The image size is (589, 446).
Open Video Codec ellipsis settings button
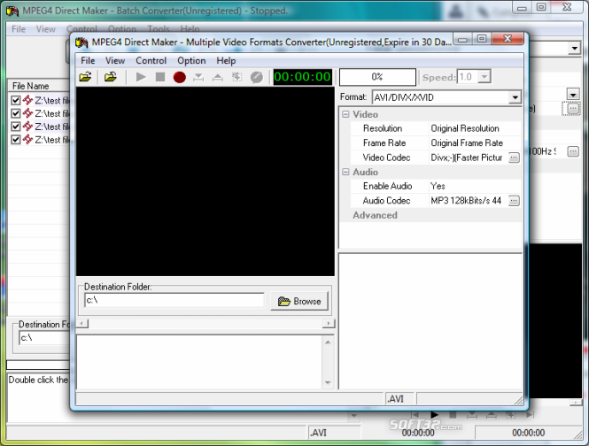(514, 158)
